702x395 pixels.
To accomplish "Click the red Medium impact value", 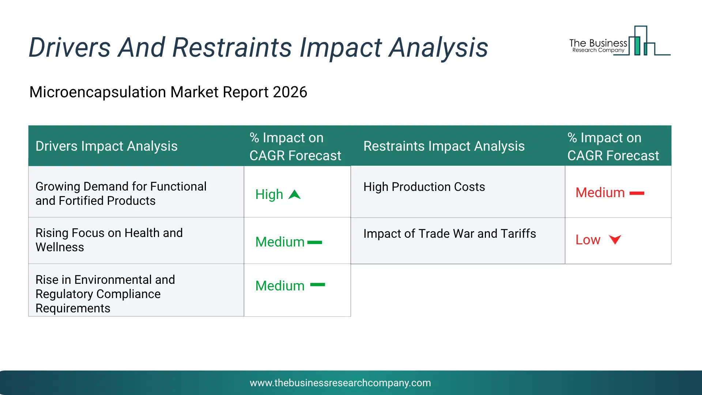I will pos(600,193).
